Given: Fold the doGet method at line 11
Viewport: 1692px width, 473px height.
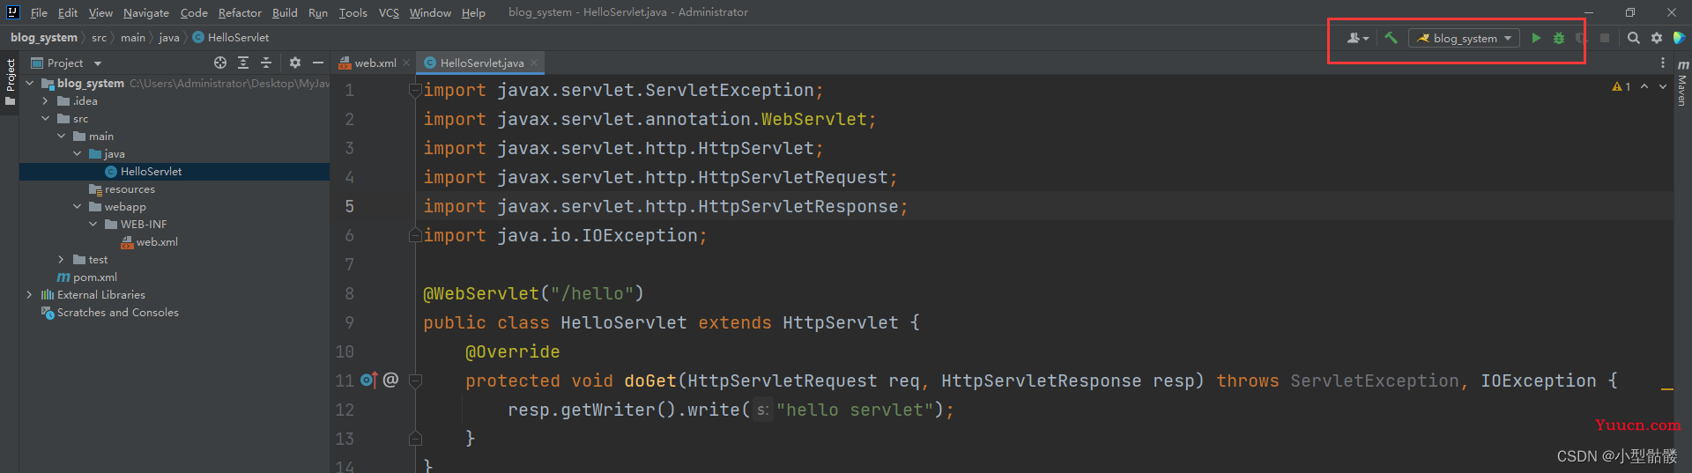Looking at the screenshot, I should [415, 381].
